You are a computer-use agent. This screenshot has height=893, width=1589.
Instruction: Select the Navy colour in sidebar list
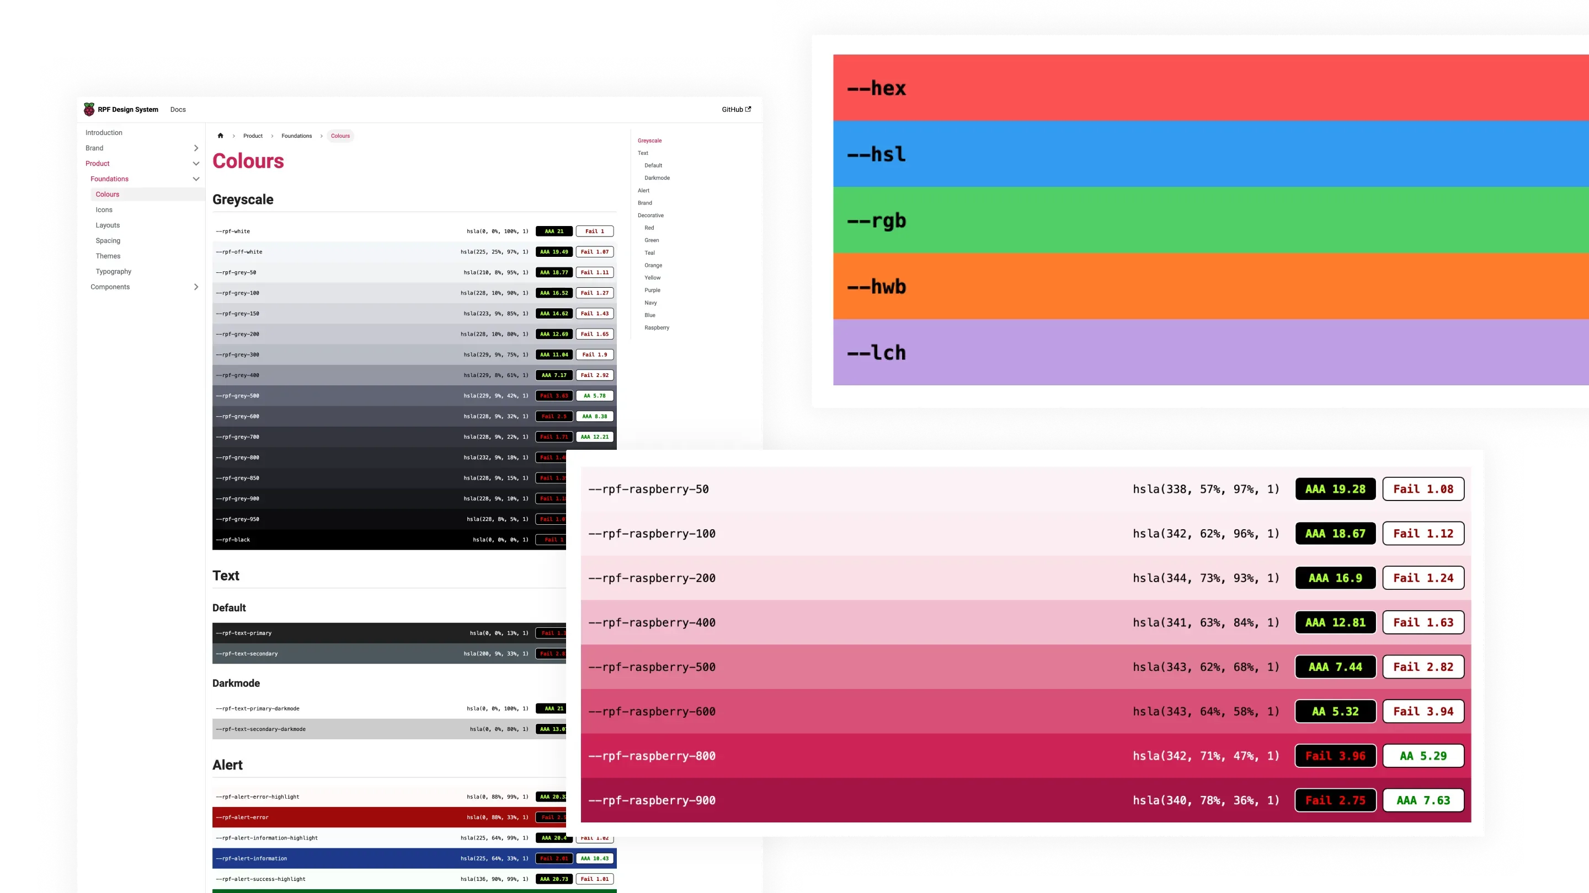coord(650,302)
